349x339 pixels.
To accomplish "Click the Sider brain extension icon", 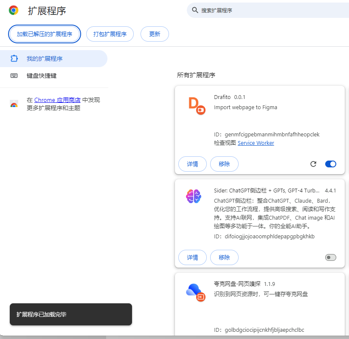I will (194, 196).
